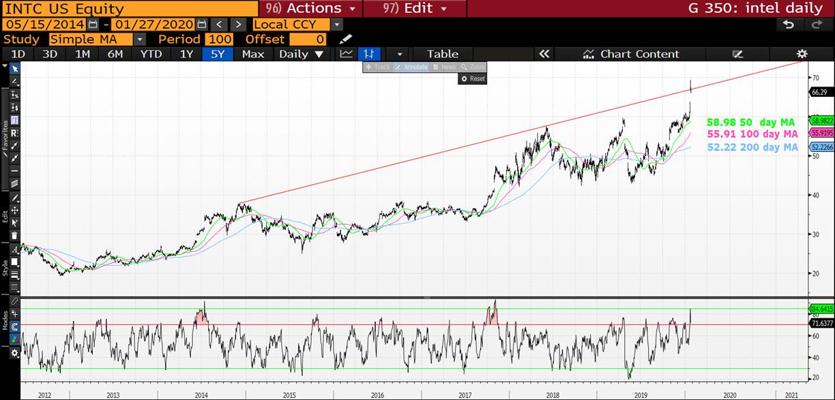This screenshot has height=400, width=835.
Task: Toggle the Track crosshair mode
Action: point(377,67)
